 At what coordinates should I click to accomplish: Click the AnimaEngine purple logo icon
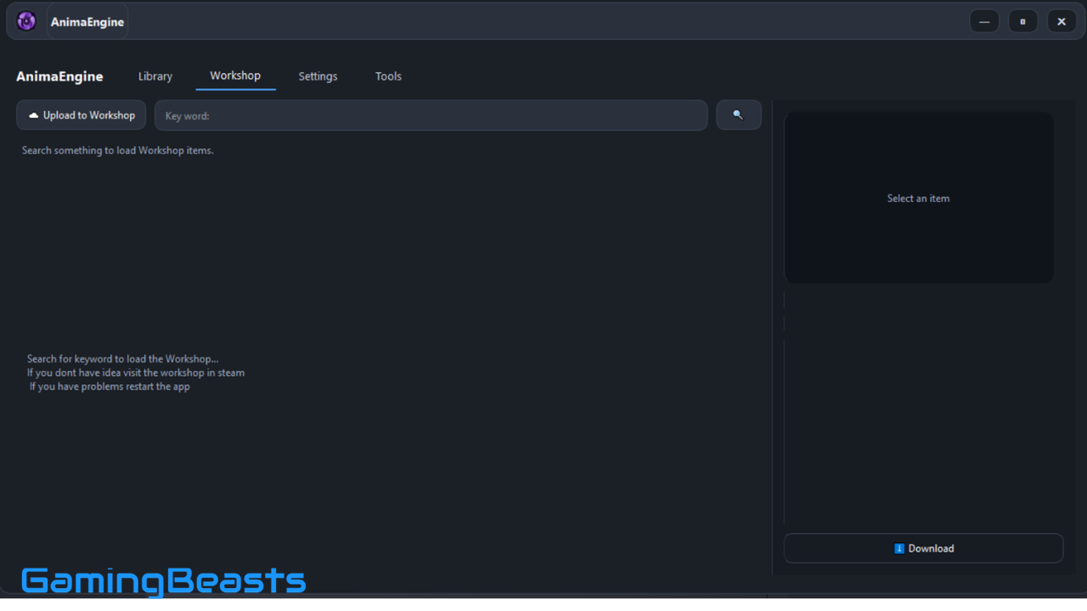click(x=26, y=21)
